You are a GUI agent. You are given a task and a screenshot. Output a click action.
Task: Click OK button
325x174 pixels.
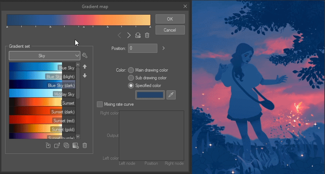click(170, 19)
